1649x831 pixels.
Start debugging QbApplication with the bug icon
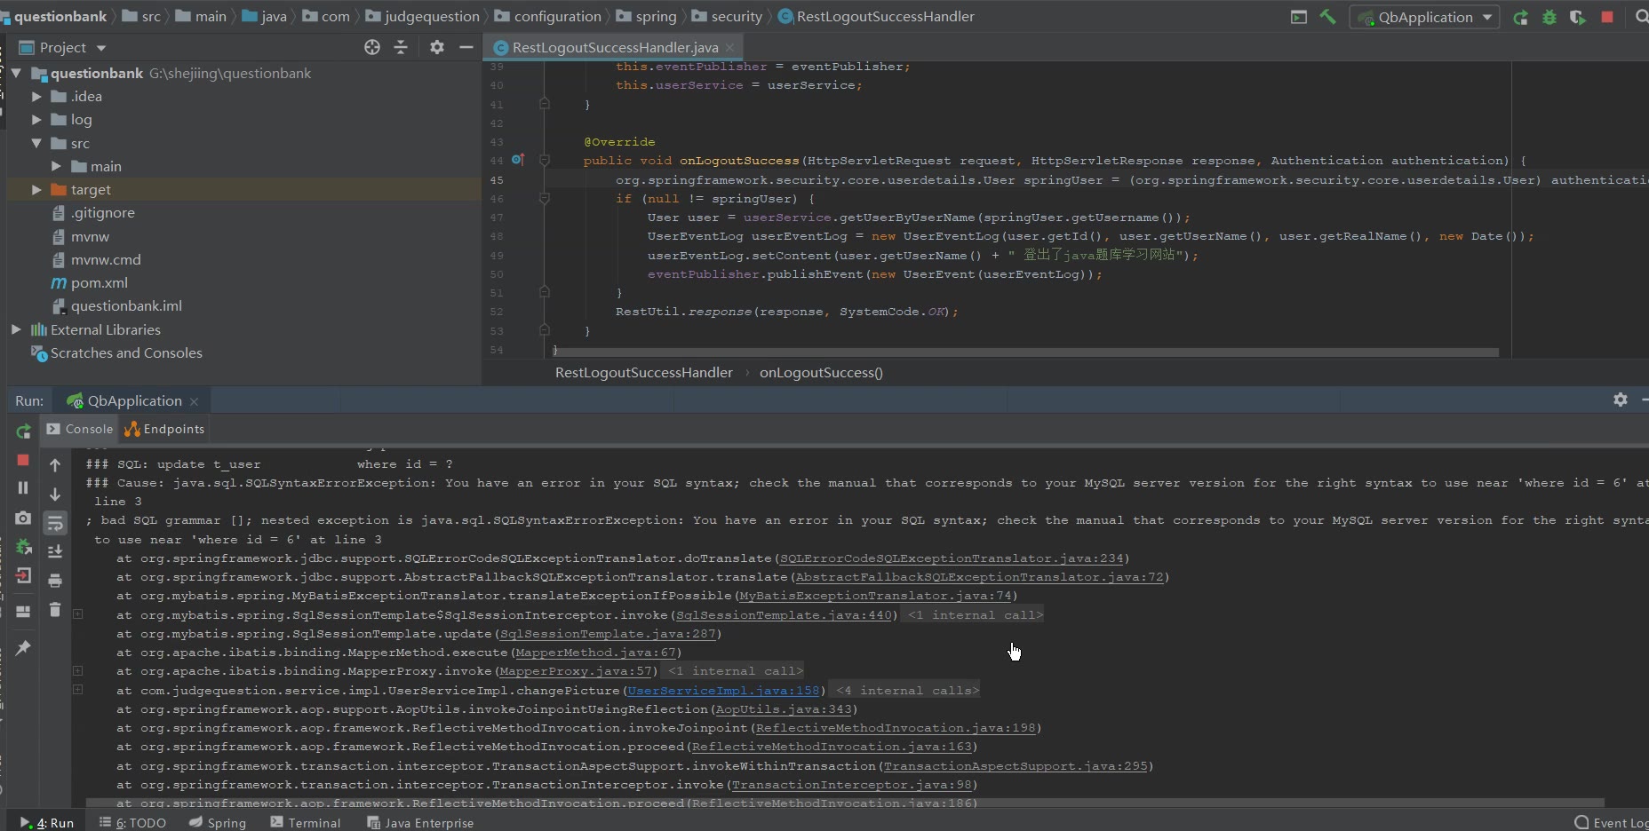point(1549,17)
